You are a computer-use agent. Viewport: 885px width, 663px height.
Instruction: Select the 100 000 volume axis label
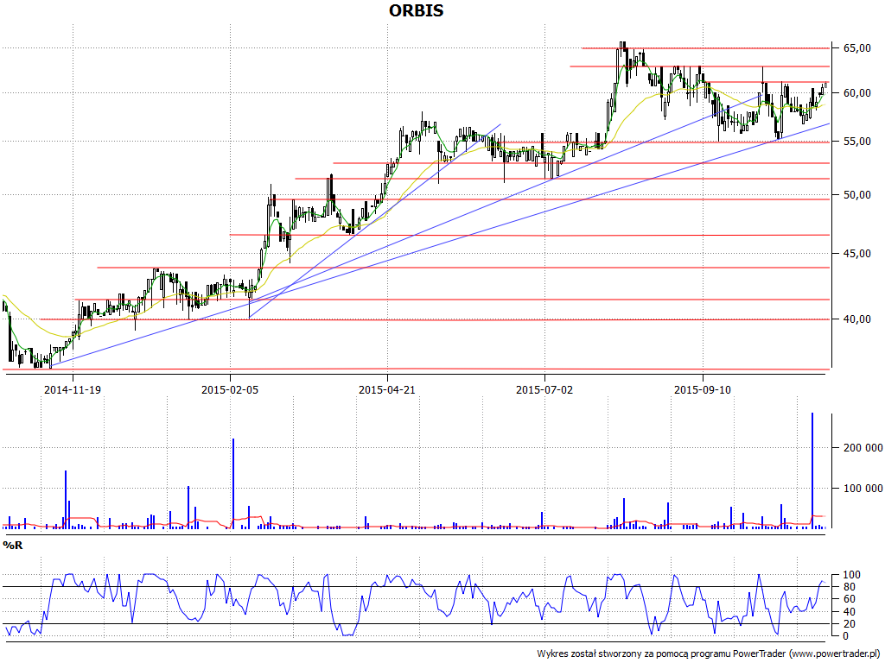click(863, 489)
